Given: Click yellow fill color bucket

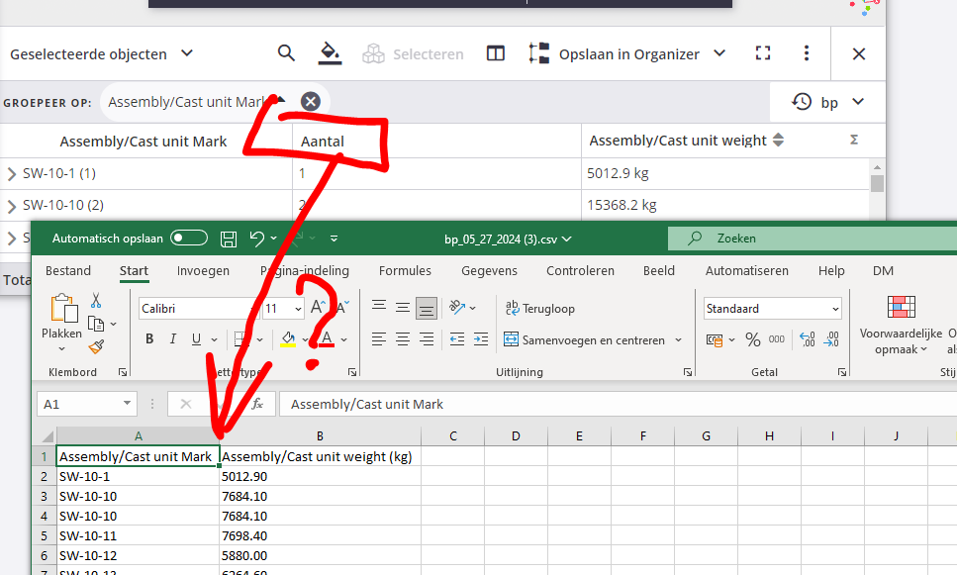Looking at the screenshot, I should [x=288, y=338].
